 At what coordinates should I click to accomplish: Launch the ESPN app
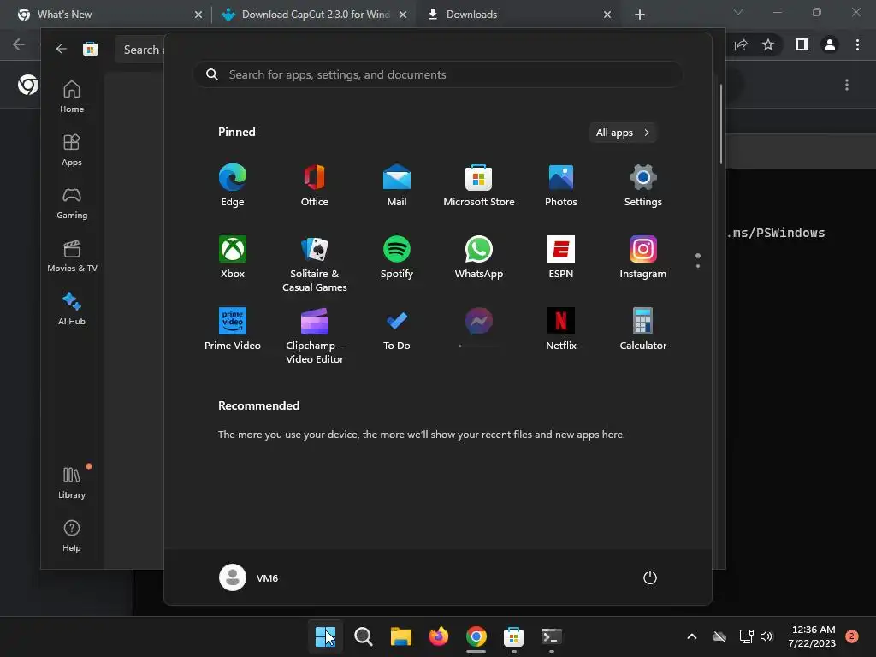(561, 257)
